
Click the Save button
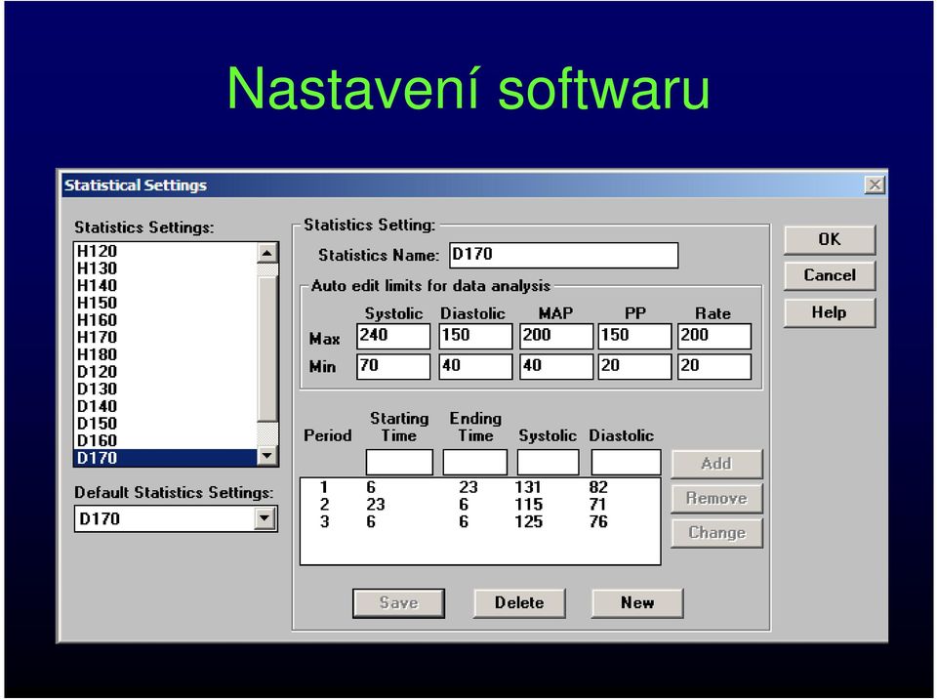click(398, 602)
